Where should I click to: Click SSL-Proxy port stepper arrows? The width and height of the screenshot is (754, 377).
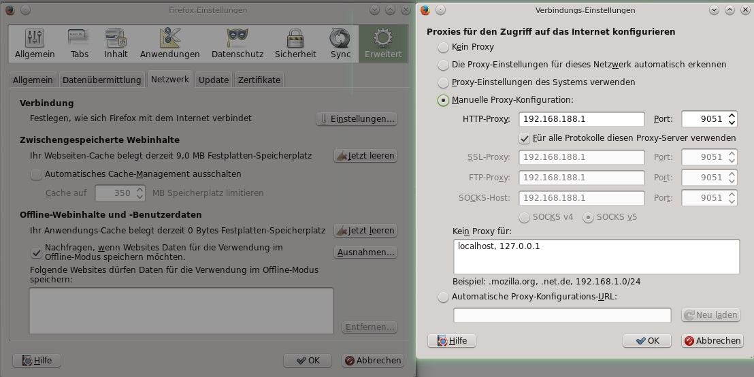tap(732, 157)
